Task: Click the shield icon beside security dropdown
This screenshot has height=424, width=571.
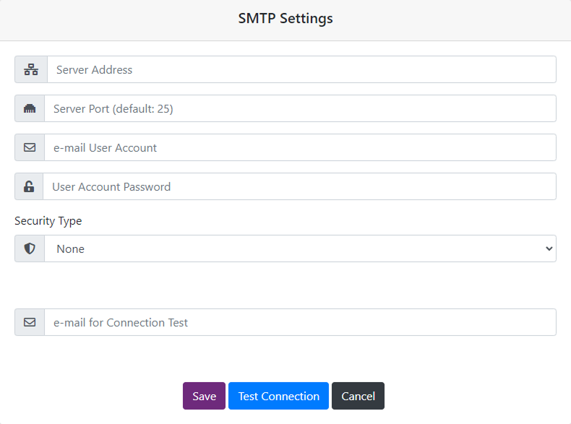Action: click(x=30, y=248)
